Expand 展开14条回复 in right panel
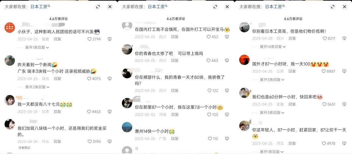Screen dimensions: 352x154 pyautogui.click(x=273, y=47)
